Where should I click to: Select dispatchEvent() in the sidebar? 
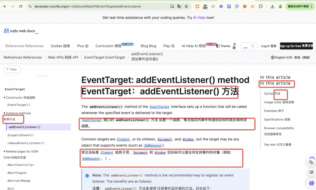pos(20,135)
